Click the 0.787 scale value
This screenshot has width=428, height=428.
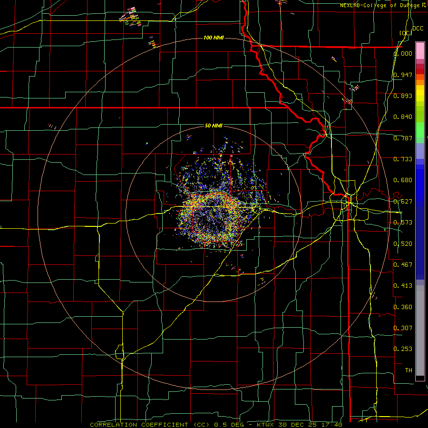(x=403, y=138)
